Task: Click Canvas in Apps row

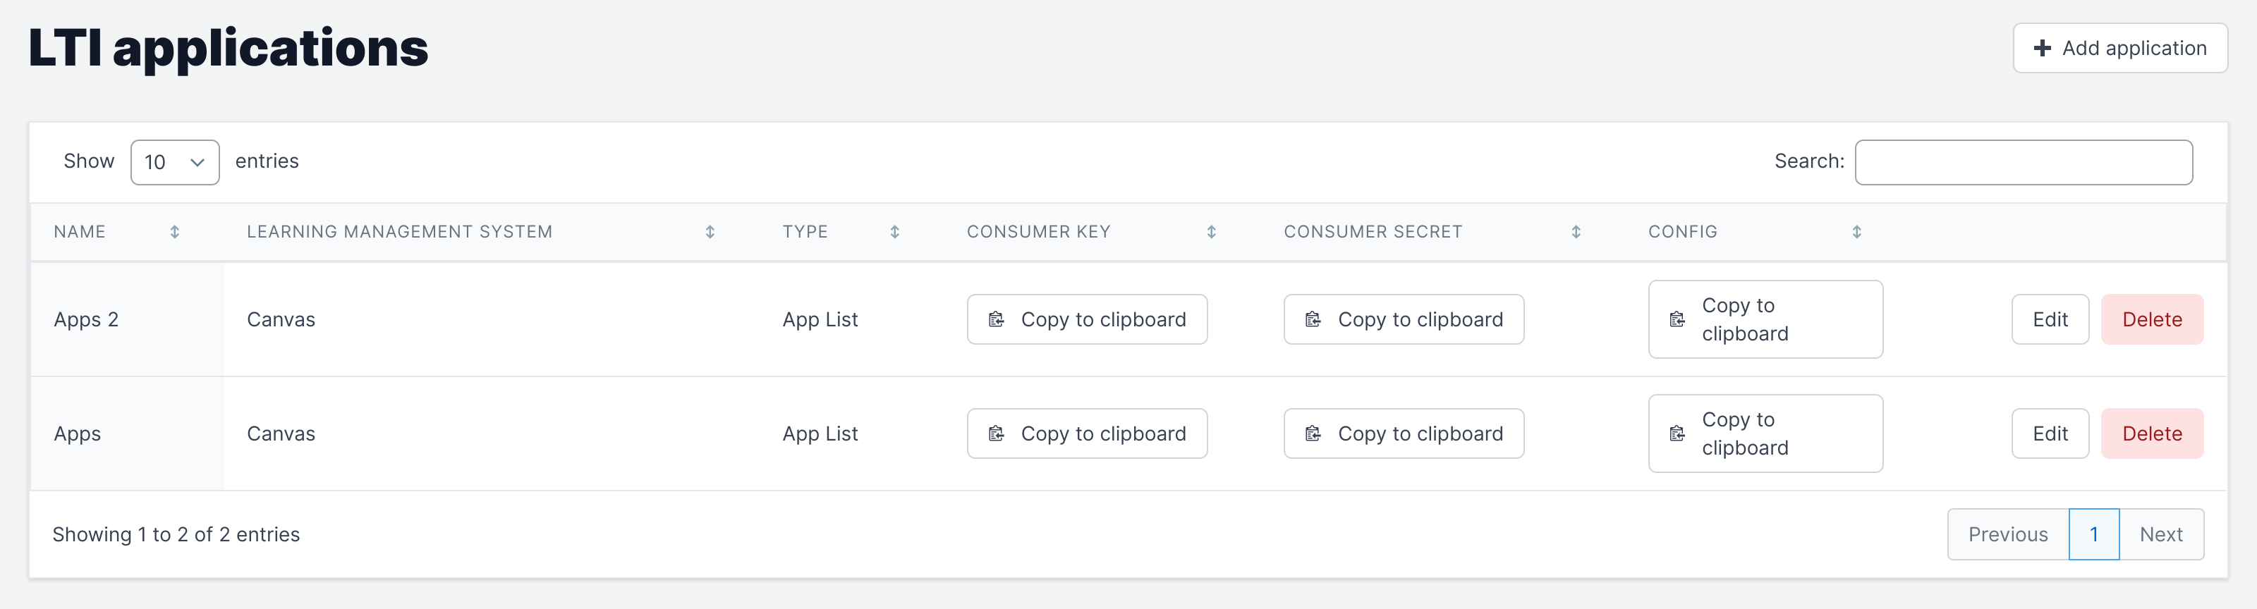Action: click(281, 433)
